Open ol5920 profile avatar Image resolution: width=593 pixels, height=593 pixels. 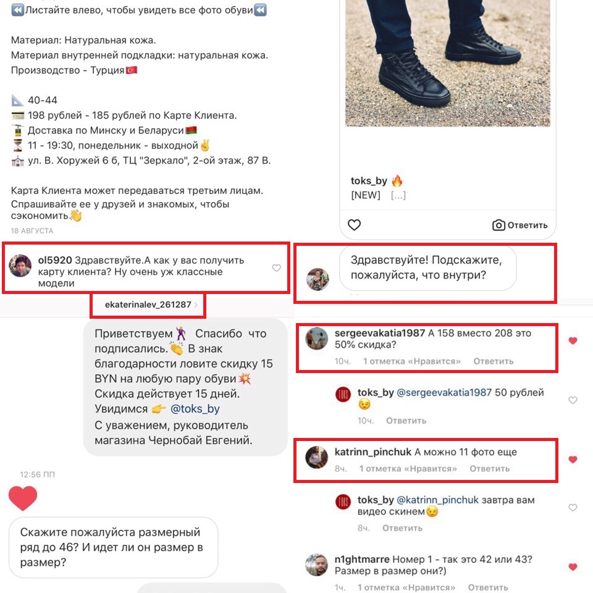(20, 266)
